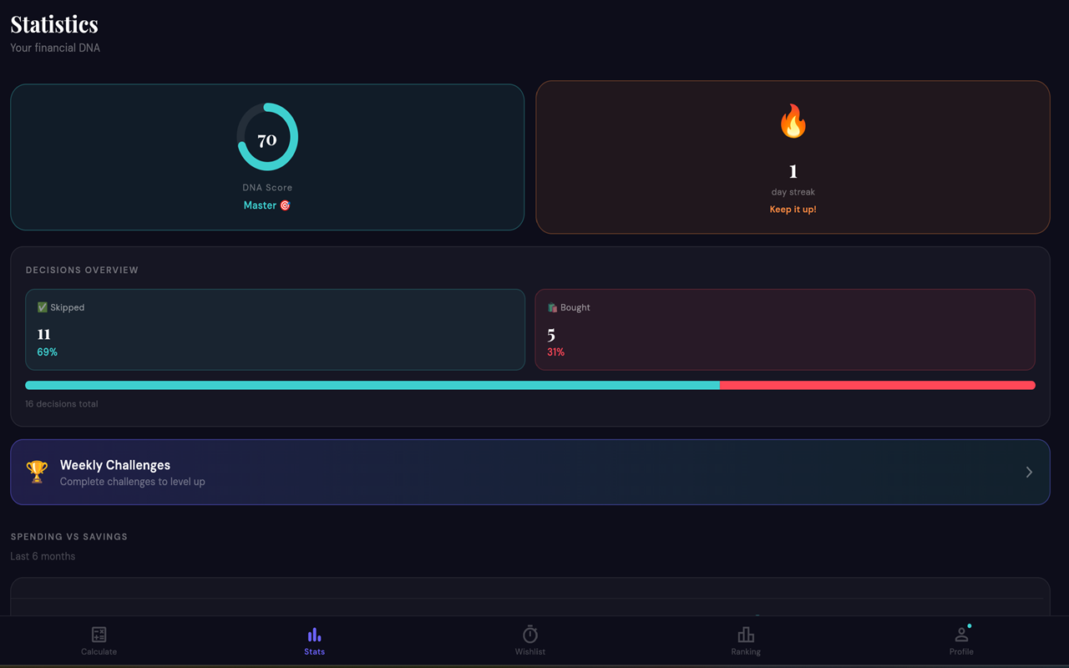Switch to the Ranking tab label
Screen dimensions: 1069x668
pyautogui.click(x=746, y=651)
